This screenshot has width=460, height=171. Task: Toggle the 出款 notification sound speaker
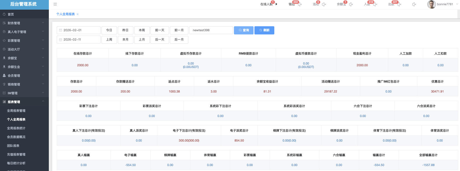(x=399, y=4)
